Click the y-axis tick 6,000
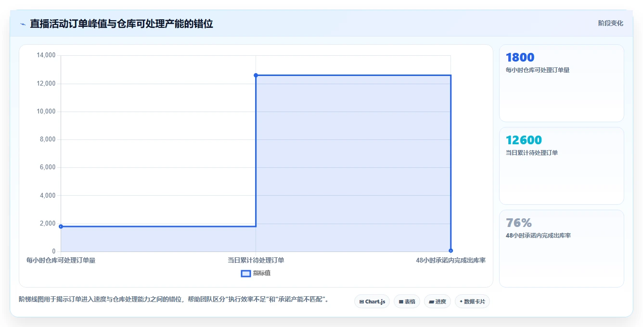This screenshot has height=327, width=643. (x=48, y=167)
